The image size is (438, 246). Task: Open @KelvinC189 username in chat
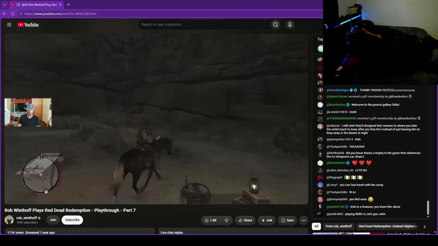coord(336,207)
